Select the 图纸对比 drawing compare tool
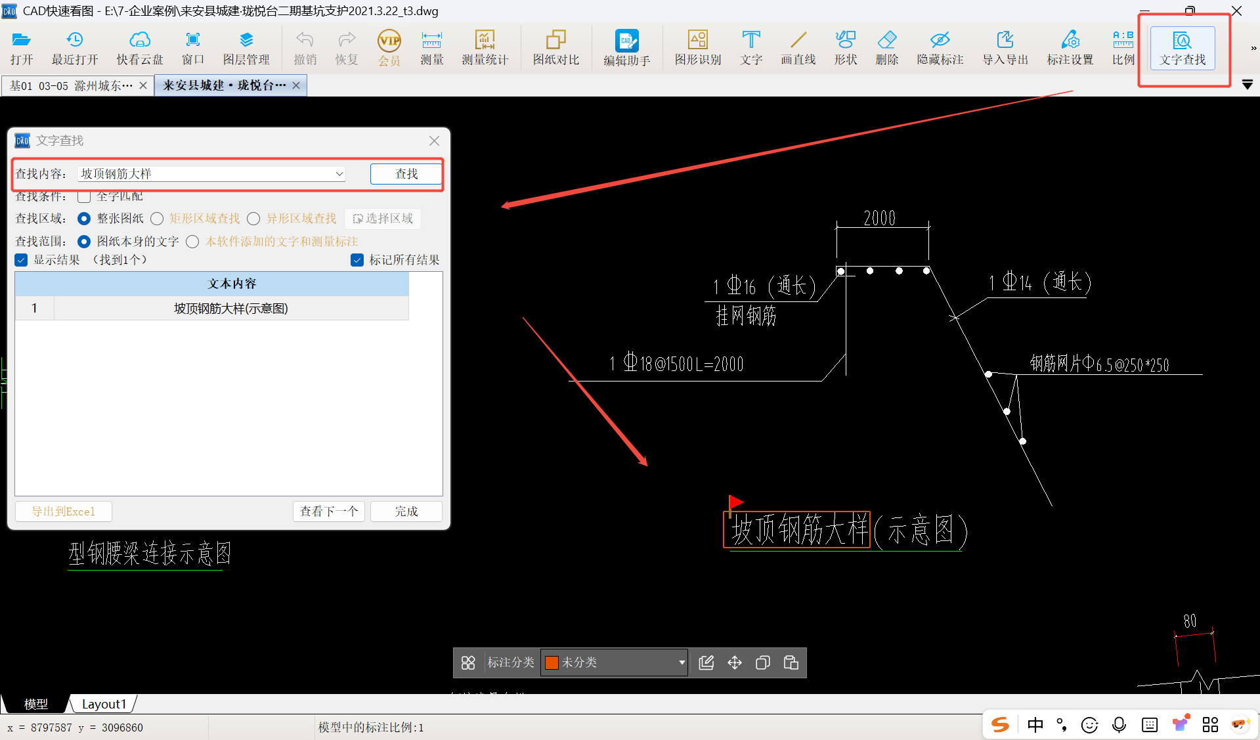1260x740 pixels. tap(555, 47)
